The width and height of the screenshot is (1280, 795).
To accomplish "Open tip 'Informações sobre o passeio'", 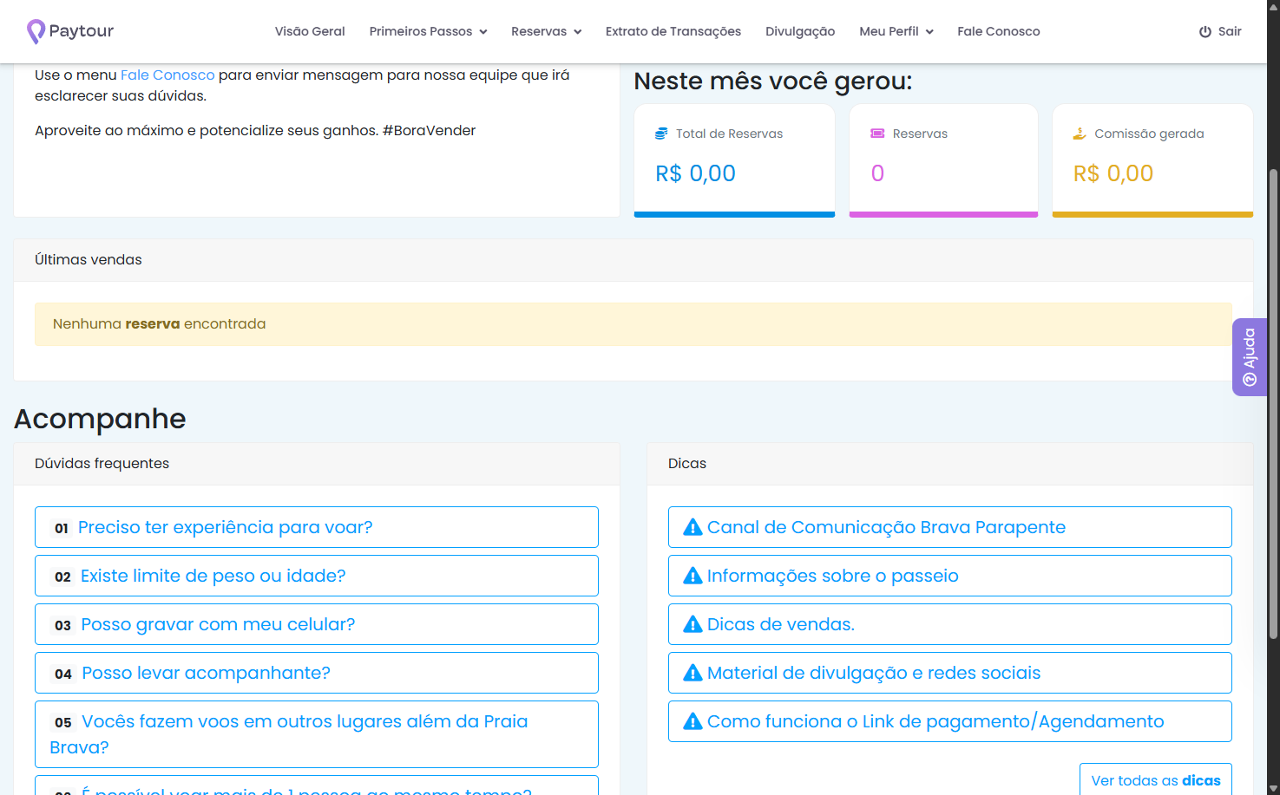I will click(x=950, y=576).
